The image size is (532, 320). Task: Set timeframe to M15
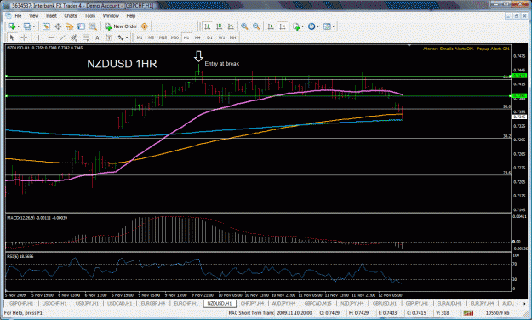163,37
